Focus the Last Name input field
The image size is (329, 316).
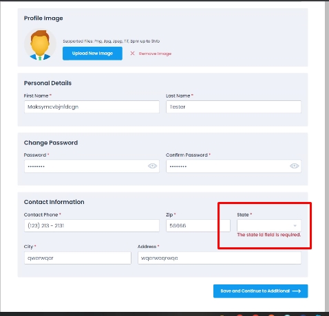(x=233, y=106)
